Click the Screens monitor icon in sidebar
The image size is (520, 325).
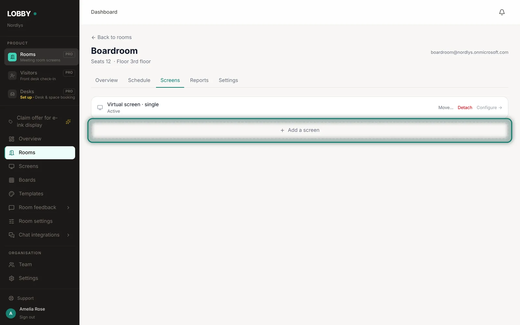[x=12, y=166]
